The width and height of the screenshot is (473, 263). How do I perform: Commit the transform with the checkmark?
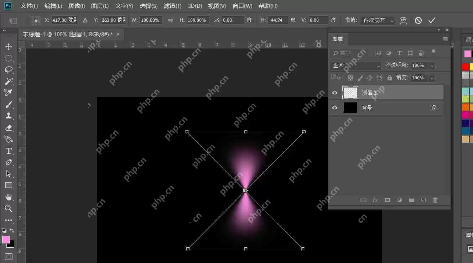[432, 20]
